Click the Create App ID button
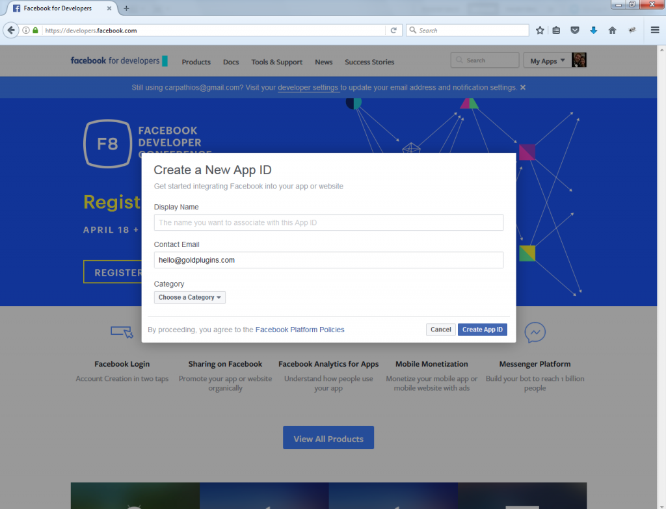Screen dimensions: 666x509 (x=482, y=329)
